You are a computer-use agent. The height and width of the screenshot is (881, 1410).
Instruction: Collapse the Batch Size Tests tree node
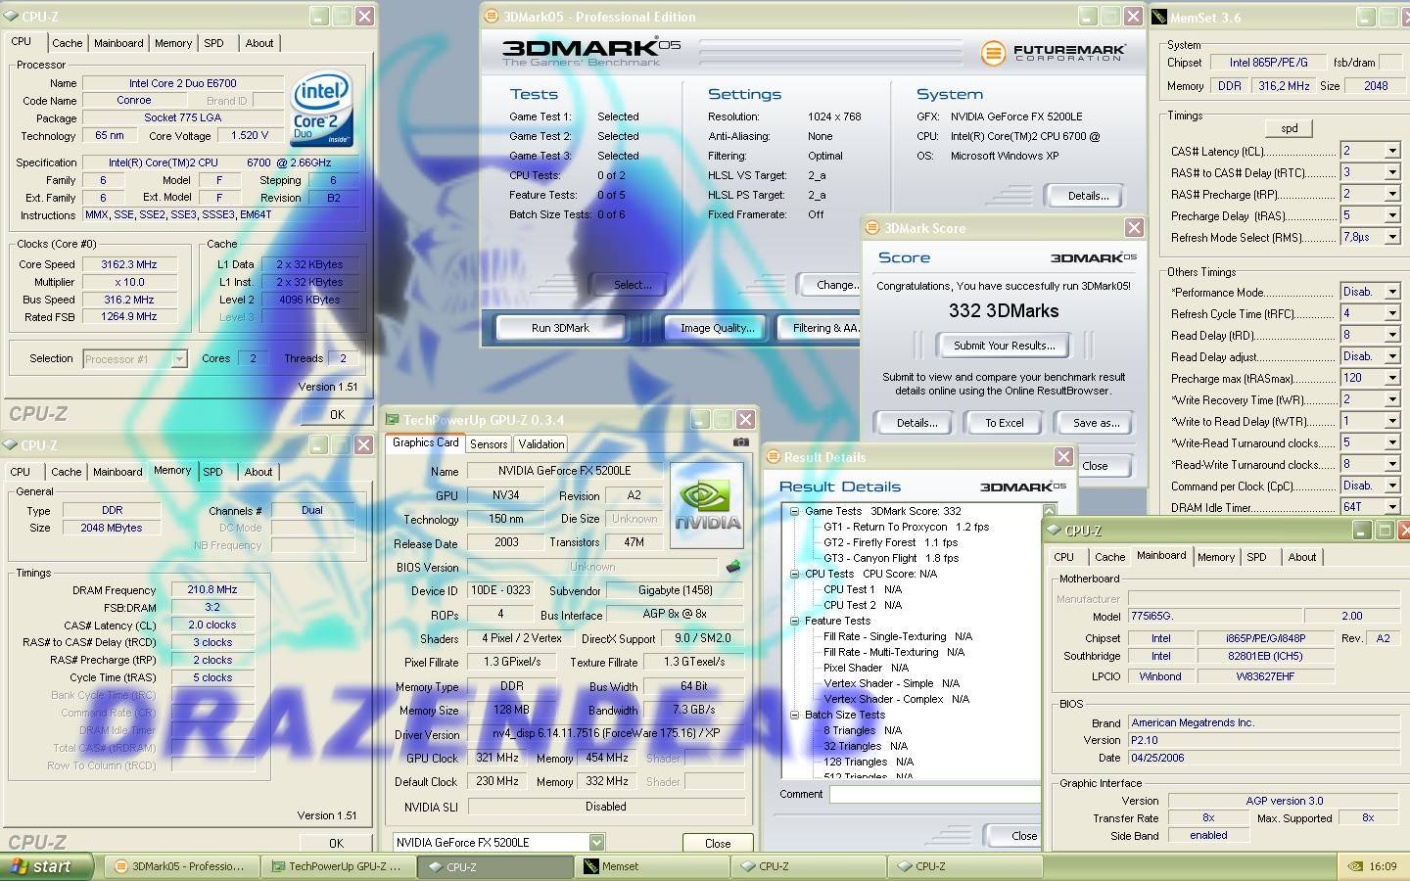coord(795,715)
